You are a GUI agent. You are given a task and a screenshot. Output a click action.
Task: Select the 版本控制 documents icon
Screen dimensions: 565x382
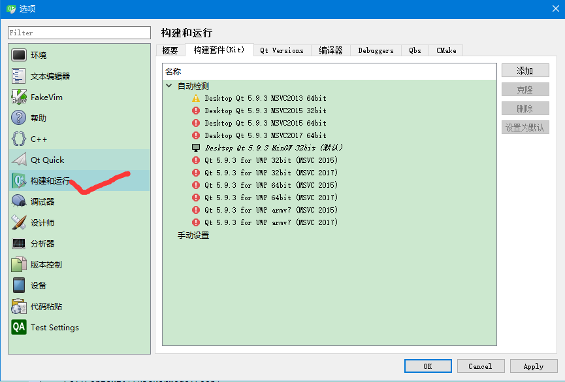(x=19, y=264)
